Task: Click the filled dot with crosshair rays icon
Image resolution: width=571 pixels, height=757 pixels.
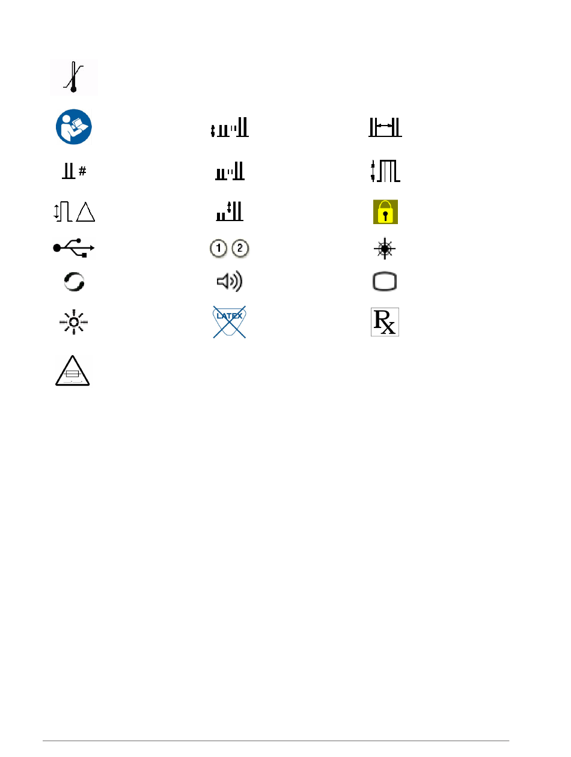Action: point(385,248)
